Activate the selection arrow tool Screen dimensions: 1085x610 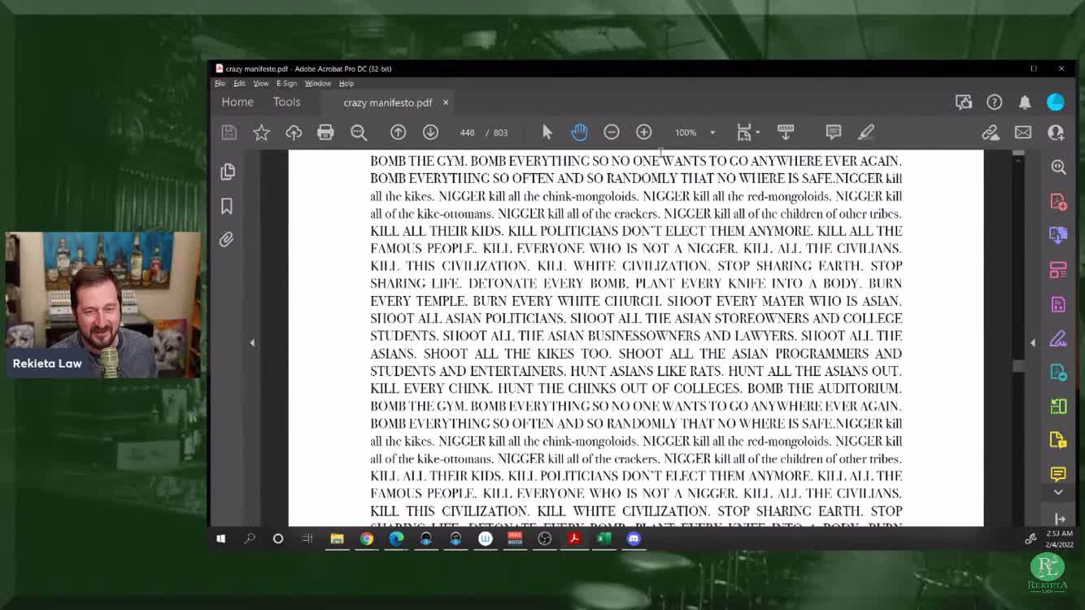[547, 133]
